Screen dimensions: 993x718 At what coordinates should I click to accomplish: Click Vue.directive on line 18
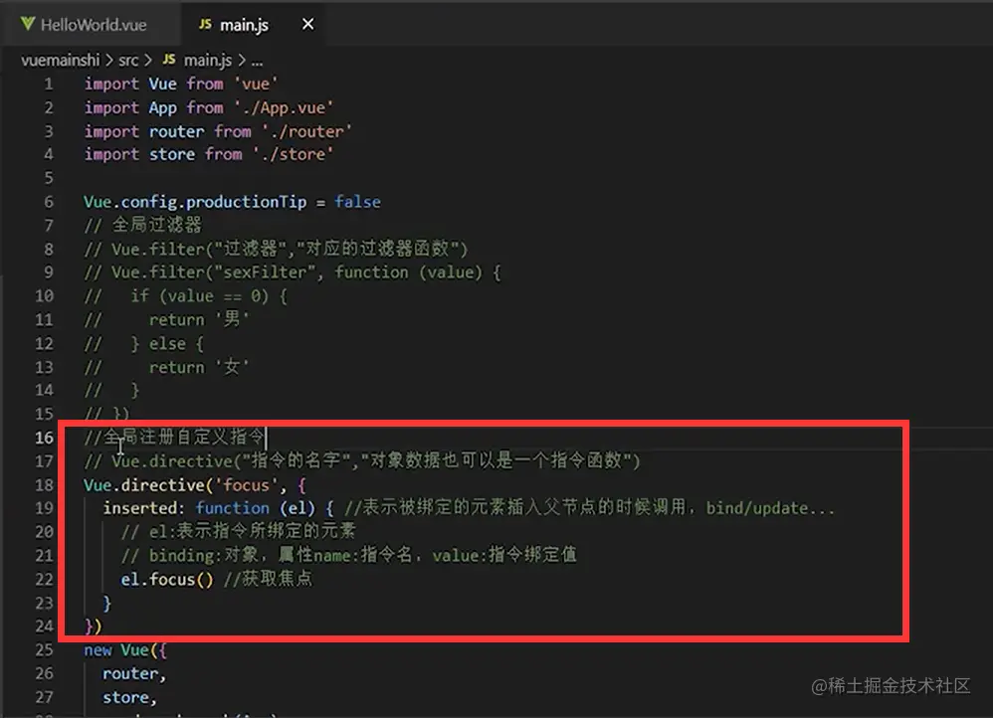[144, 485]
